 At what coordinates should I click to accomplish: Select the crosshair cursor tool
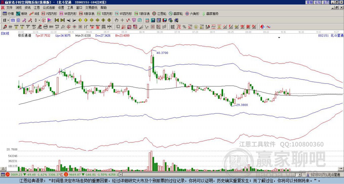tap(122, 20)
